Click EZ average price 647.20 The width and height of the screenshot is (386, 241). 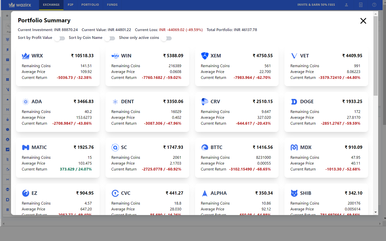point(86,209)
